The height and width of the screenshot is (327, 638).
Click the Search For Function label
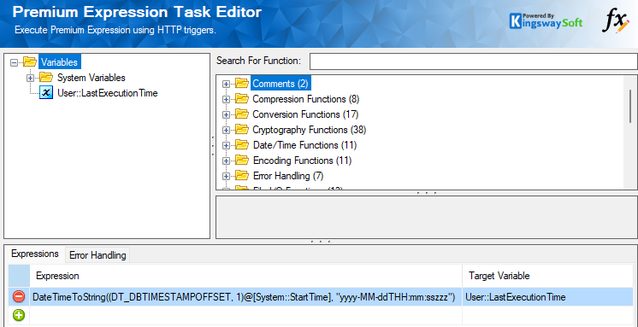click(259, 61)
